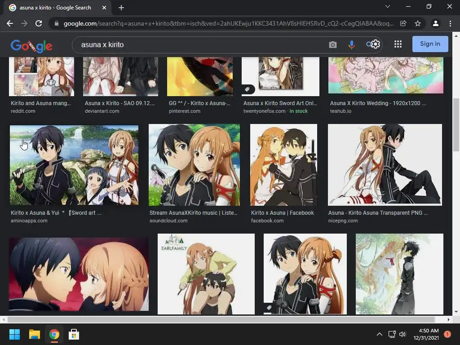Image resolution: width=460 pixels, height=345 pixels.
Task: Open the clock showing 4:50 AM
Action: (x=426, y=334)
